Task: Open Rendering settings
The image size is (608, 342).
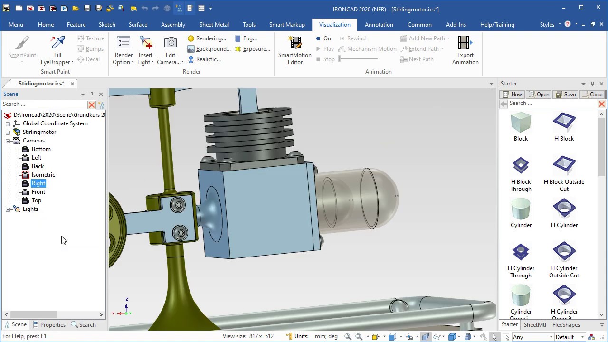Action: (207, 38)
